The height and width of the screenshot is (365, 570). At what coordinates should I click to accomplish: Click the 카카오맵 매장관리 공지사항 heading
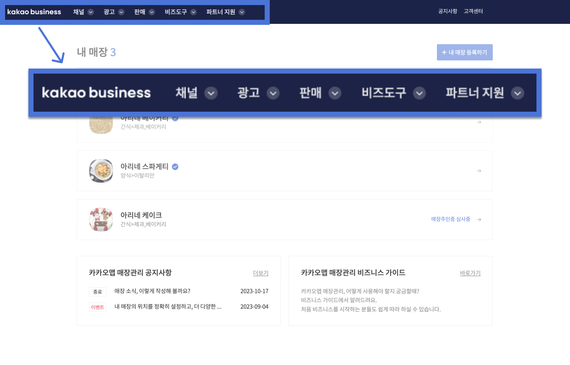coord(130,273)
